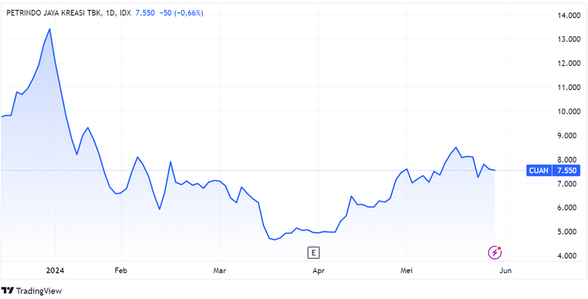The height and width of the screenshot is (299, 588).
Task: Click the 12.000 price axis label
Action: (569, 63)
